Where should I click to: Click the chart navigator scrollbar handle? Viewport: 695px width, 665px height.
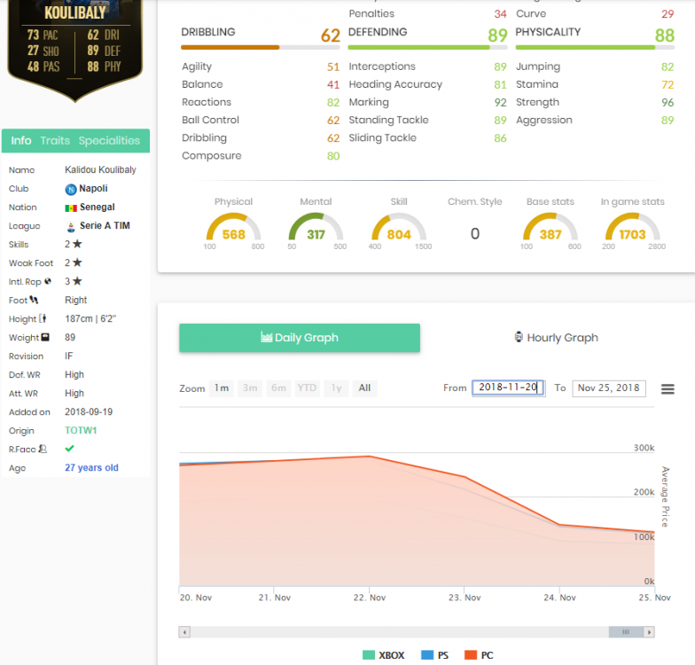point(626,632)
